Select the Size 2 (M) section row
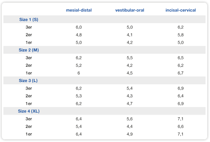Viewport: 210px width, 142px height. pos(104,50)
